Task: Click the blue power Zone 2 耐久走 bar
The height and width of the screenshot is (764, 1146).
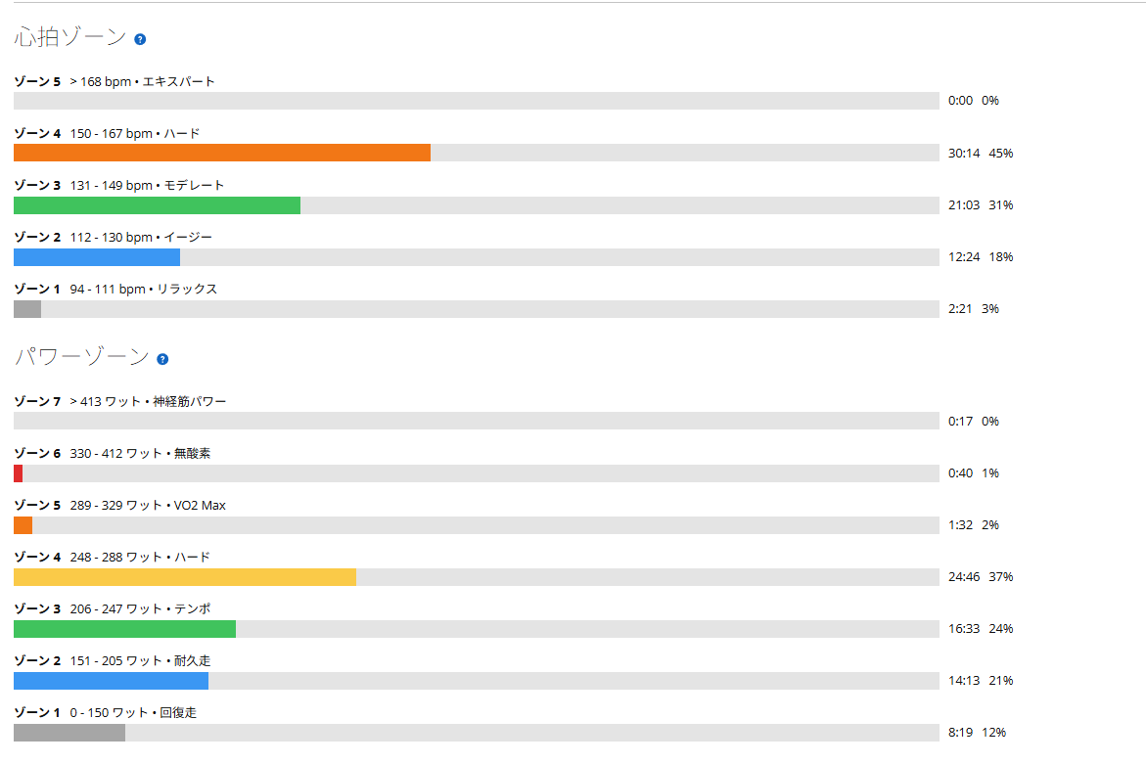Action: [x=112, y=681]
